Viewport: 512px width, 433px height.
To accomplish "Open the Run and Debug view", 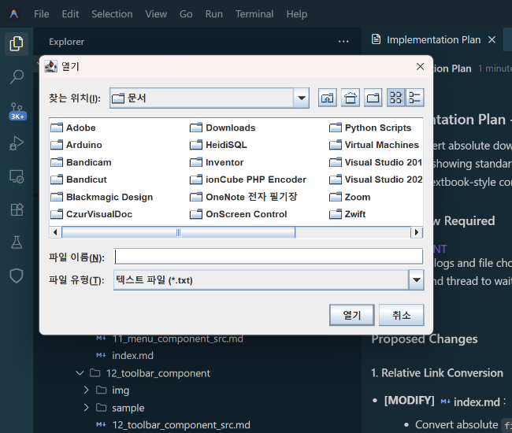I will click(x=17, y=143).
